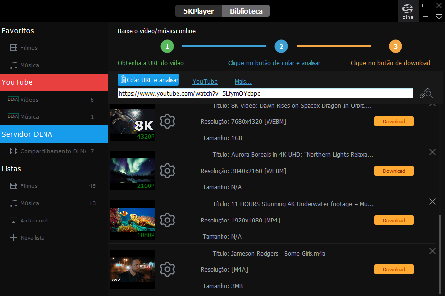
Task: Open settings gear for Jameson Rodgers track
Action: pyautogui.click(x=168, y=269)
